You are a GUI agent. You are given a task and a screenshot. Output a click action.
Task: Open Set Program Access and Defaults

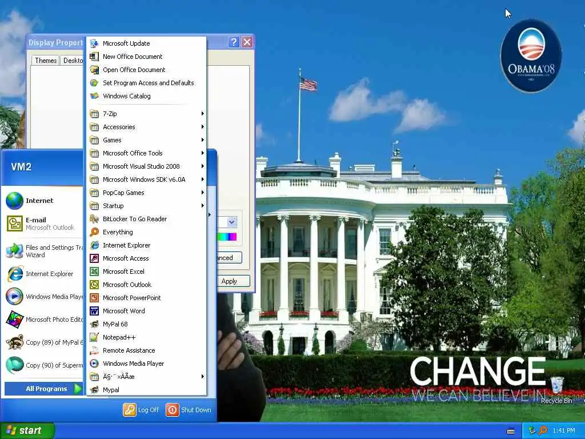[146, 83]
